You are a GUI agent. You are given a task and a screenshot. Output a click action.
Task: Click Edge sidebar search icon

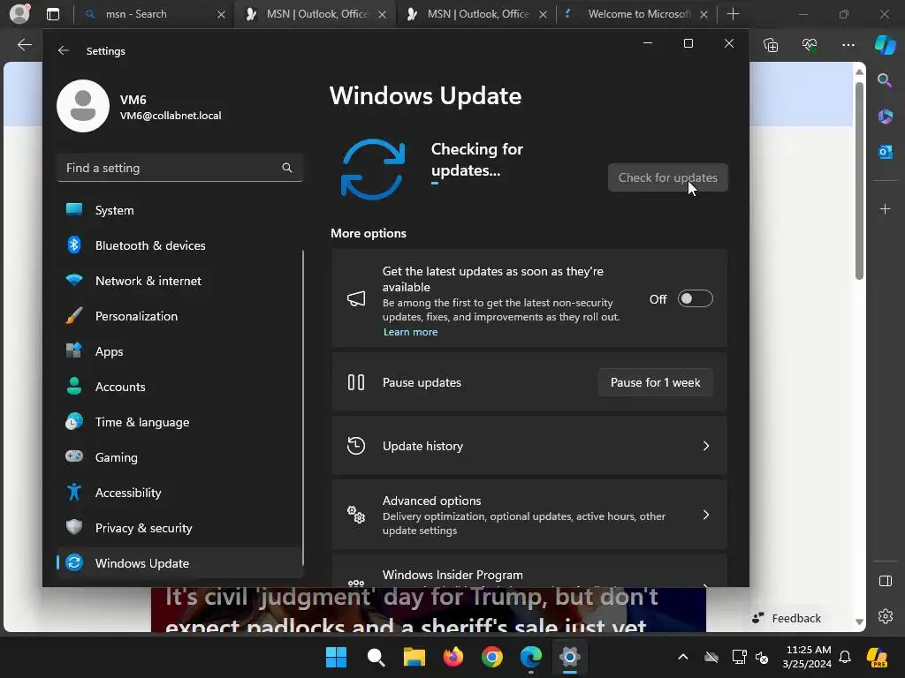(885, 80)
